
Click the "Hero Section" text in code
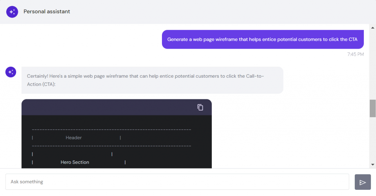(75, 162)
